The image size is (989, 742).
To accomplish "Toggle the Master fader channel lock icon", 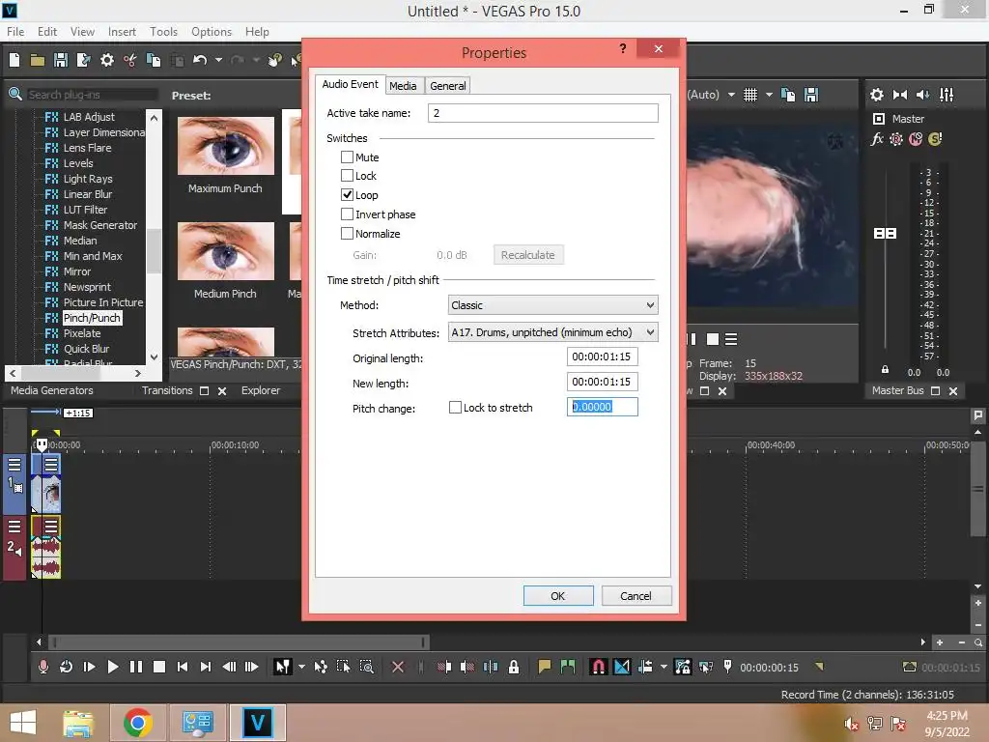I will click(885, 370).
